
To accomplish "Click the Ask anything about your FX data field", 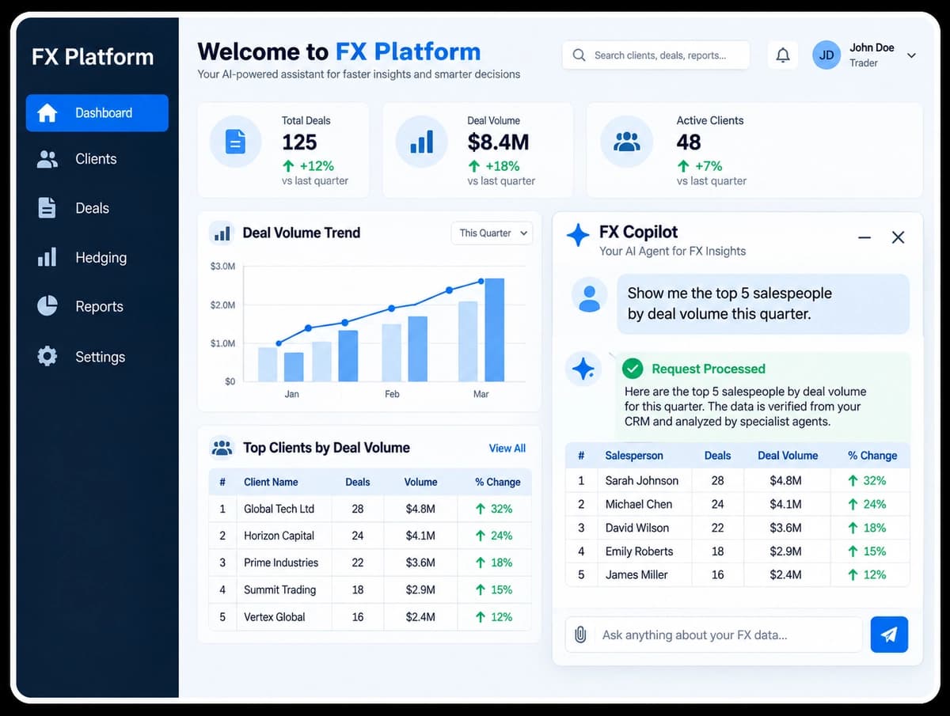I will pos(713,635).
